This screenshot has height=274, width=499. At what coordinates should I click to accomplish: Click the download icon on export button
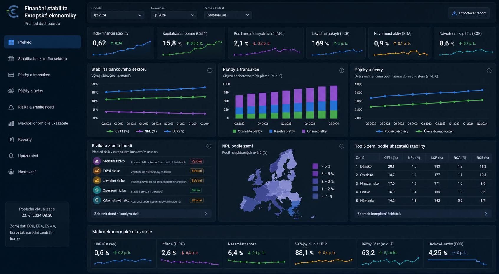click(454, 13)
